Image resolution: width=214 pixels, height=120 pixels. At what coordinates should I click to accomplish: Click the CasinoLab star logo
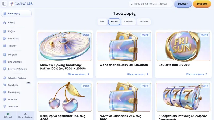pos(12,4)
